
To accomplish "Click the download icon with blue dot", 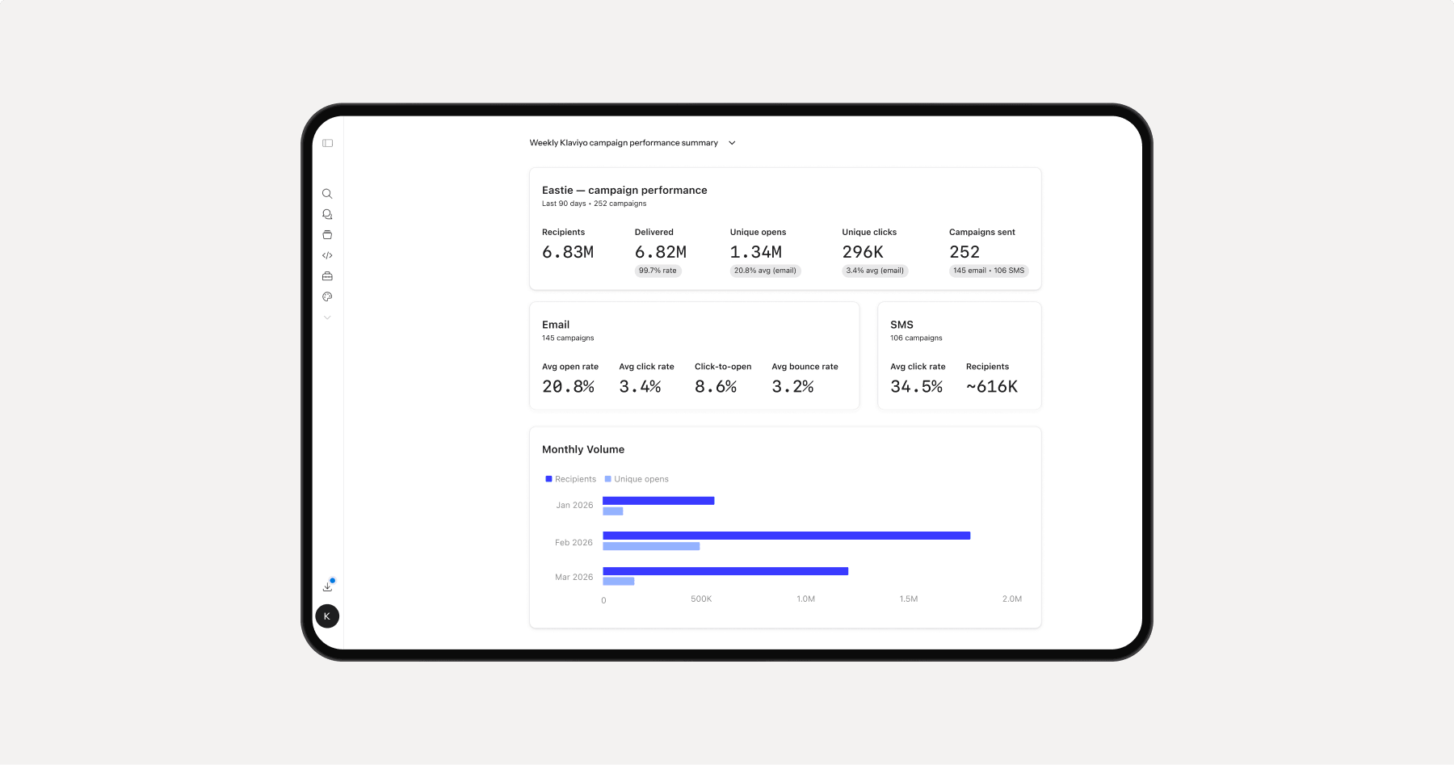I will [x=328, y=586].
